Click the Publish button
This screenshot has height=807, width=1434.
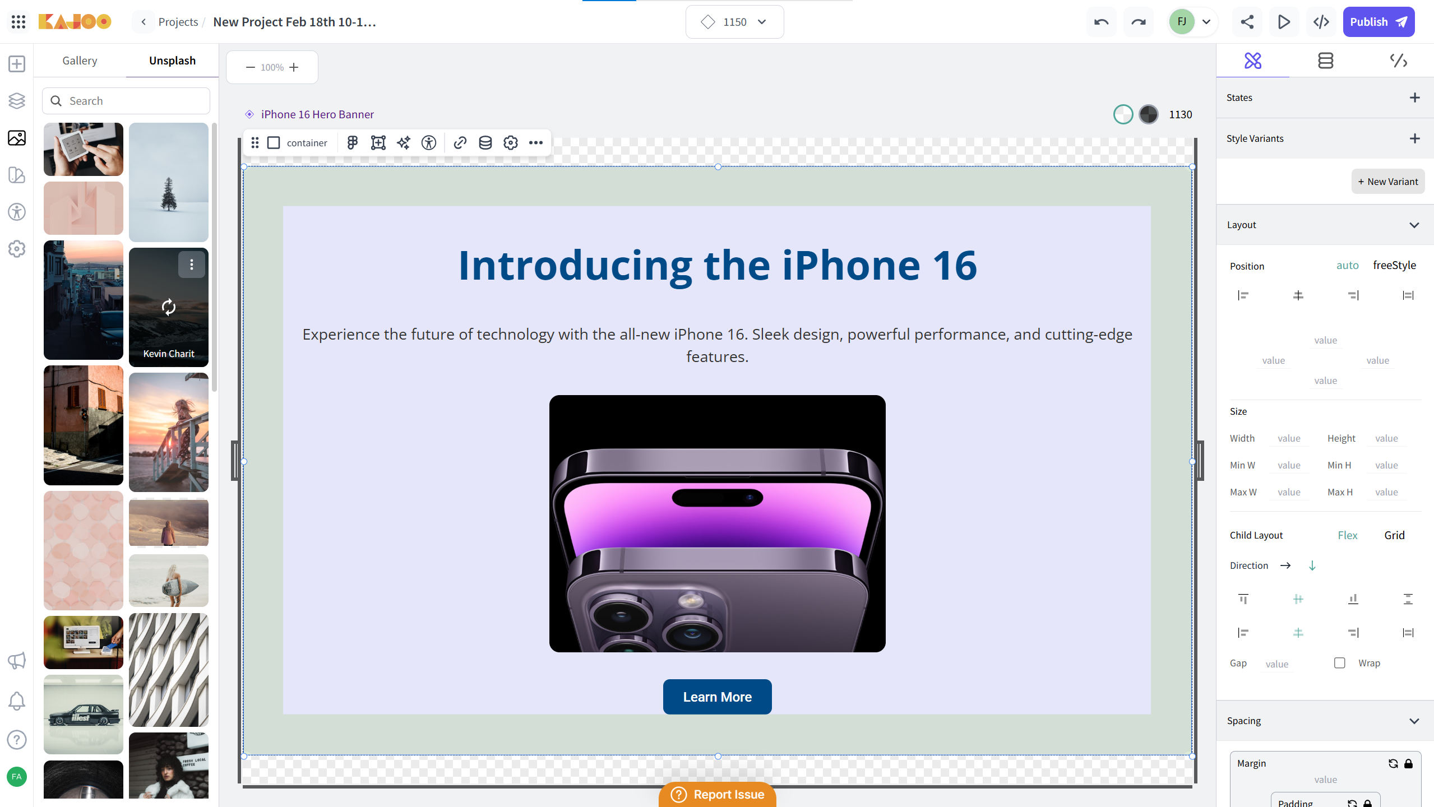click(x=1379, y=22)
